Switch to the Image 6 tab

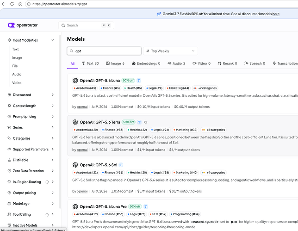tap(115, 63)
